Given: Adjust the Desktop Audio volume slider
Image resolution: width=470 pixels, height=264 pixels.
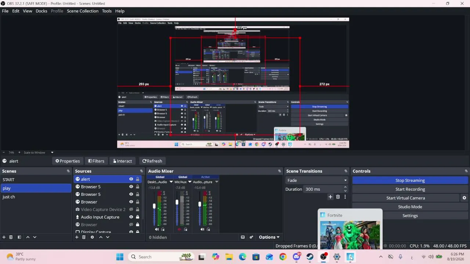Looking at the screenshot, I should (x=154, y=206).
